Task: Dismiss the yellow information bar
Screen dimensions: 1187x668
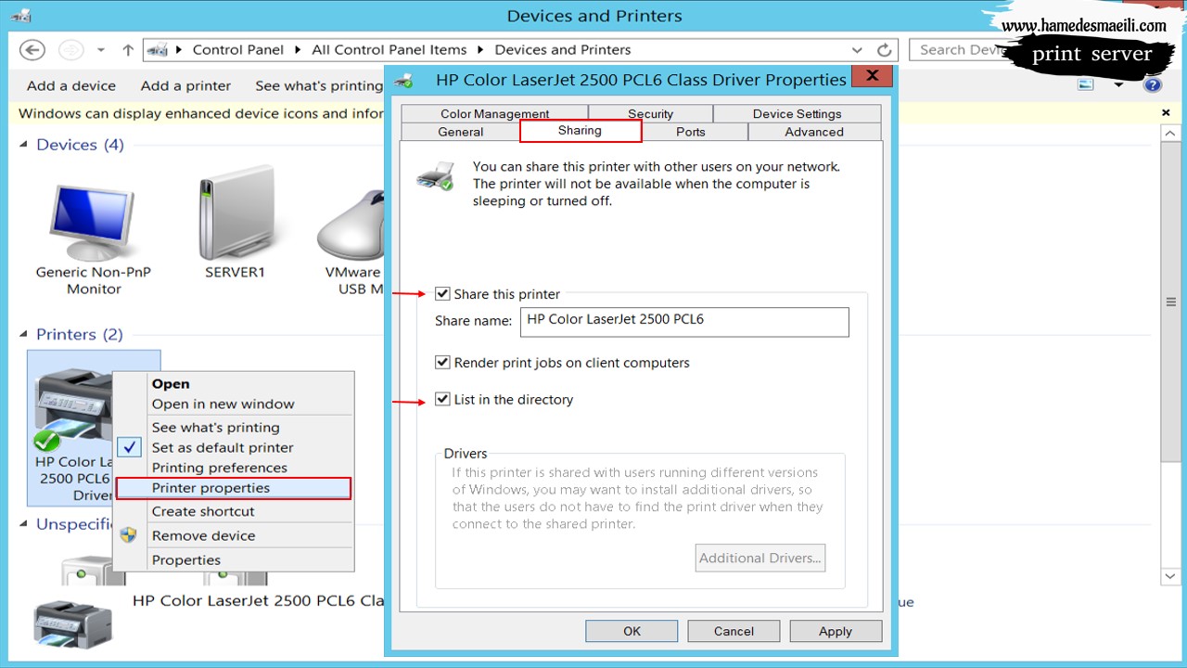Action: click(x=1166, y=113)
